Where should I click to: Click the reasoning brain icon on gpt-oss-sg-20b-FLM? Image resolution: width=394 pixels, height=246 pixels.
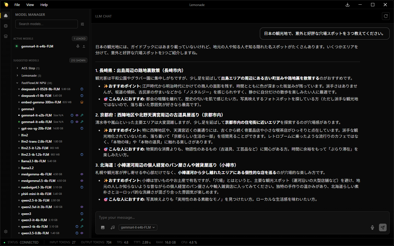coord(82,128)
